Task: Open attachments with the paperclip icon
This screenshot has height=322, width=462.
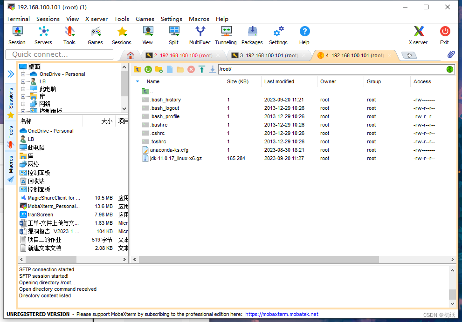Action: [x=450, y=54]
